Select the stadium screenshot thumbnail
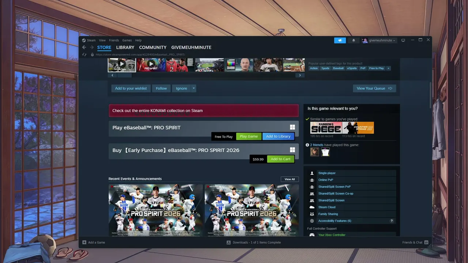The height and width of the screenshot is (263, 468). (x=210, y=65)
